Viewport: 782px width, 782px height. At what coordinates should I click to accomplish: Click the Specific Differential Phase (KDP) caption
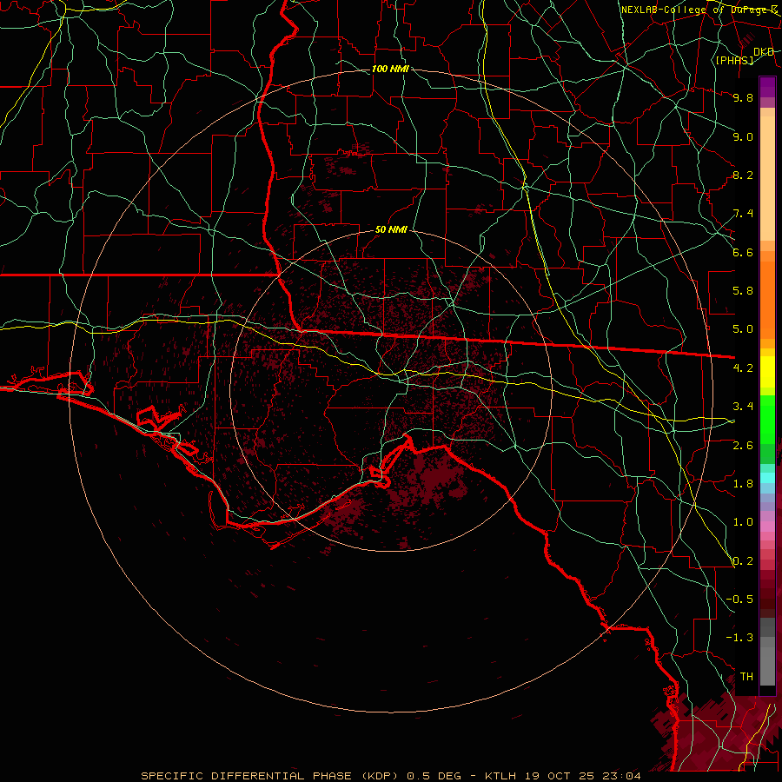coord(390,776)
